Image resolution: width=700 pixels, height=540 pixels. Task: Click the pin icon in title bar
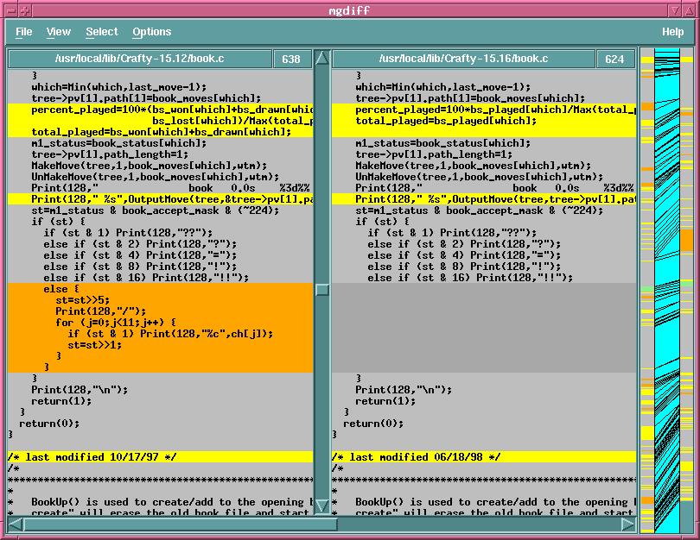(25, 9)
